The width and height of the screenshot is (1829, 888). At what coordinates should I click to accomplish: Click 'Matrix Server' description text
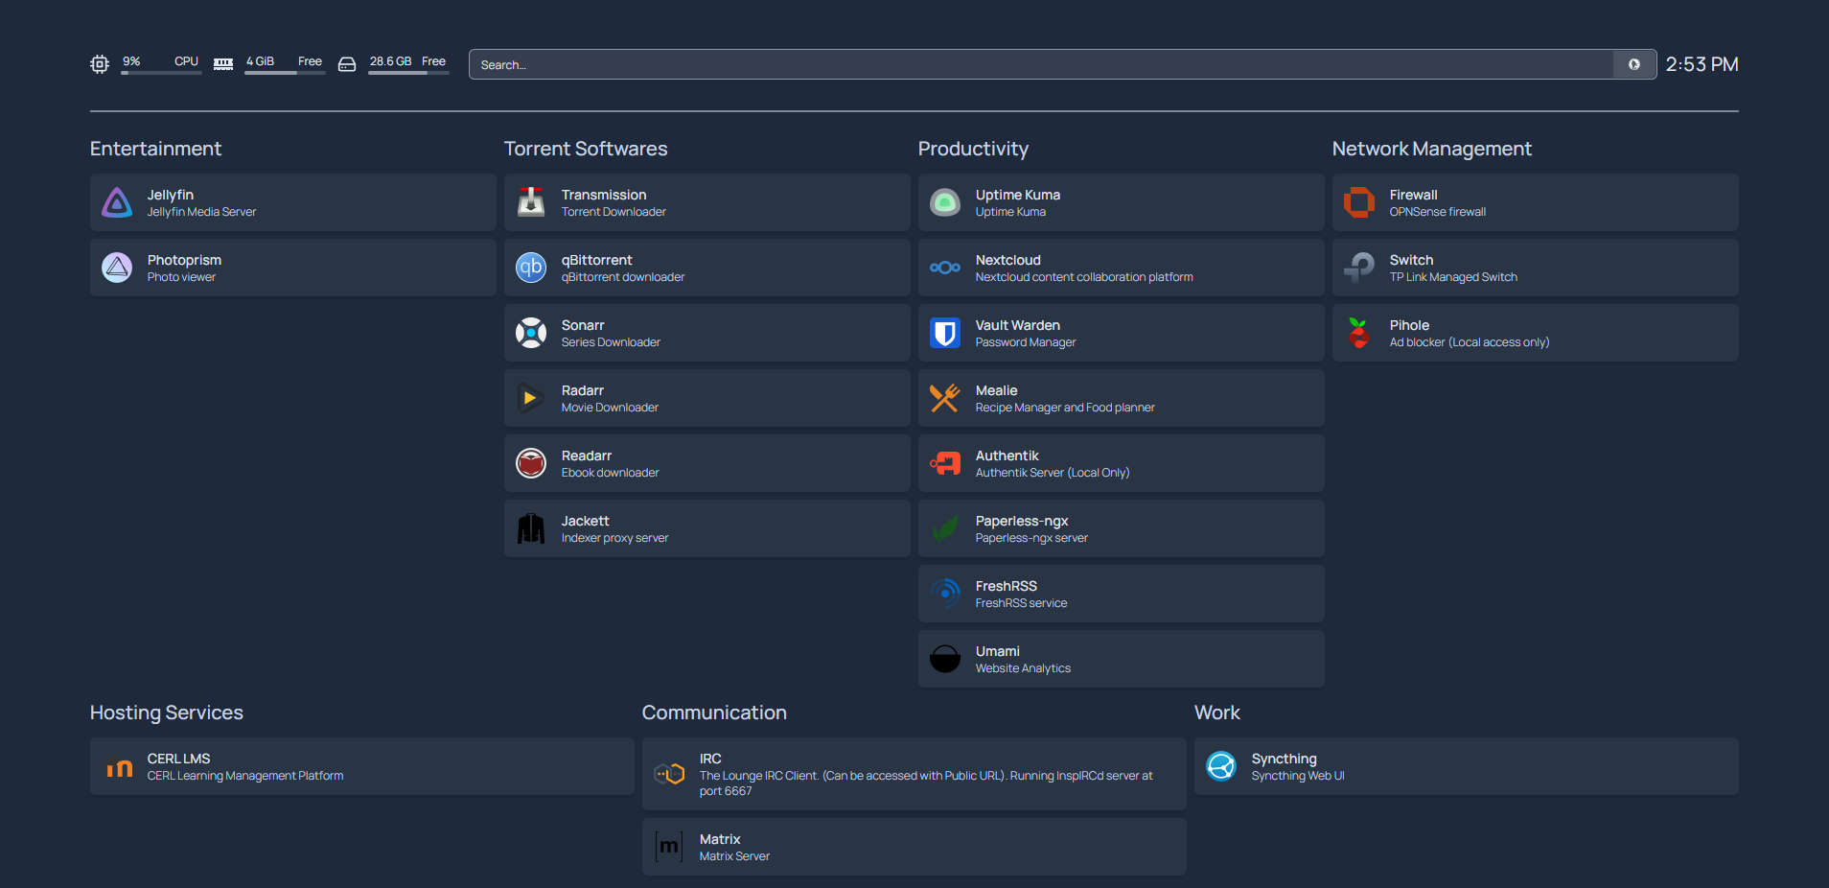tap(734, 856)
